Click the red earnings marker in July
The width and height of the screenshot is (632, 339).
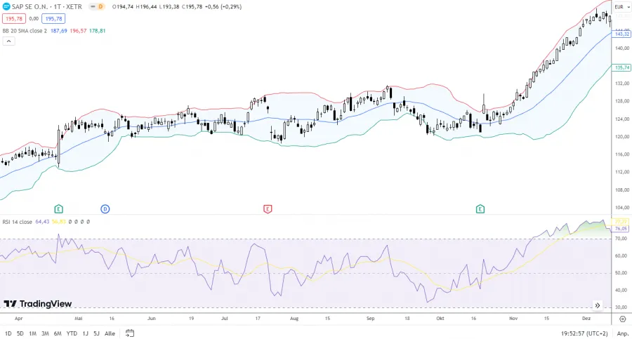point(268,208)
